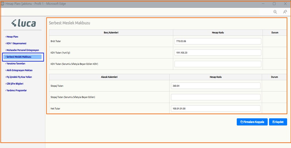Screen dimensions: 291x148
Task: Focus the KDV Tutarı (Yurt İçi) code field
Action: click(218, 53)
